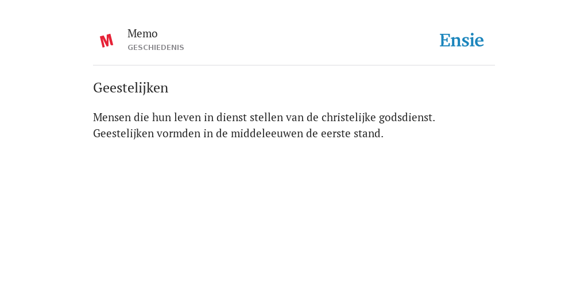Click the red Memo M logo icon
This screenshot has width=588, height=294.
tap(106, 41)
